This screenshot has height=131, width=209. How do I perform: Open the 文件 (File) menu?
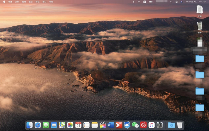17,2
